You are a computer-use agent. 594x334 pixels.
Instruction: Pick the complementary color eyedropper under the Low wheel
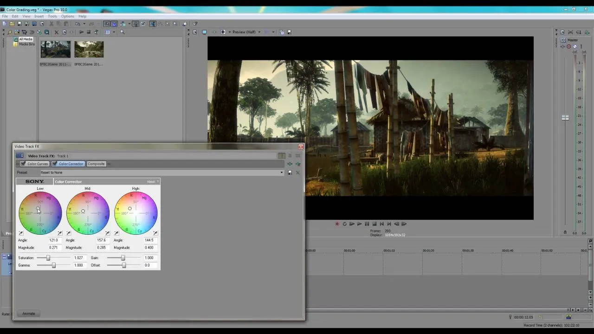point(21,233)
